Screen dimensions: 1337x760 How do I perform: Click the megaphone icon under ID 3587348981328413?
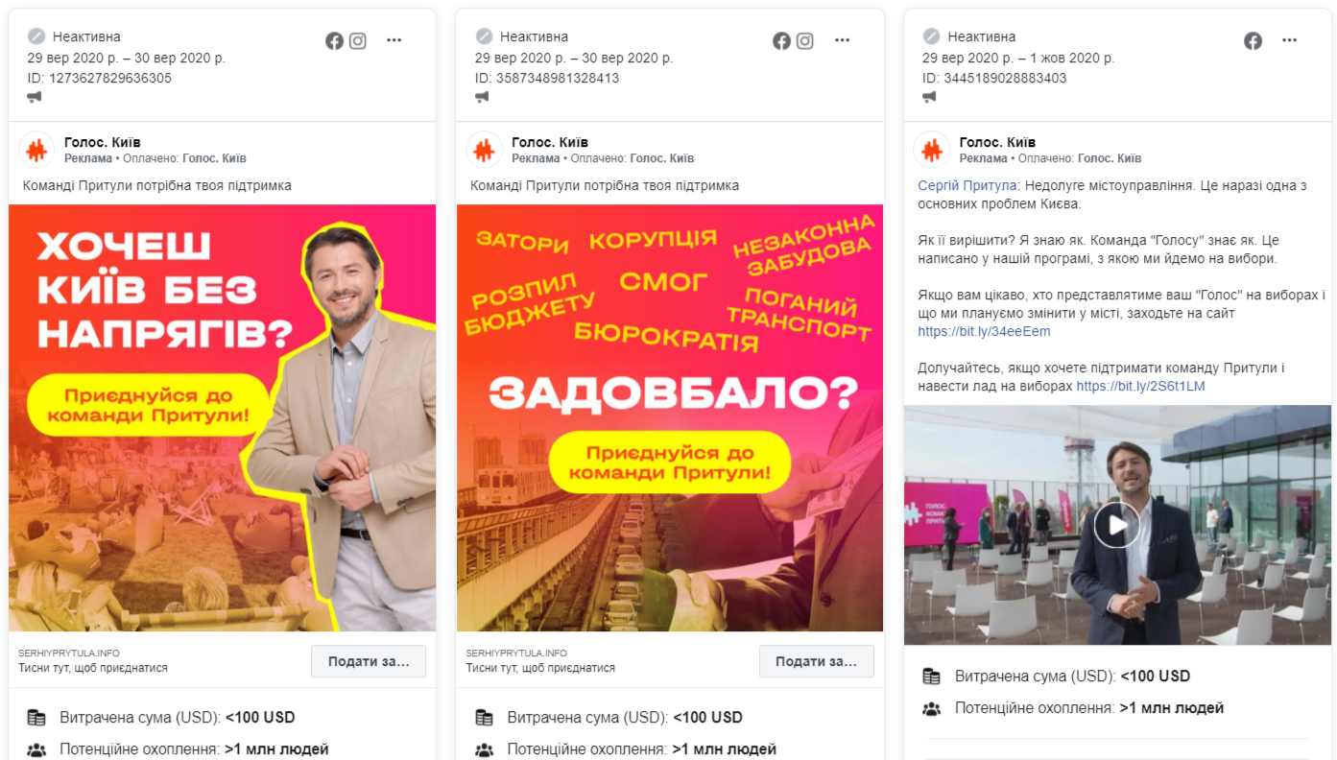click(483, 97)
